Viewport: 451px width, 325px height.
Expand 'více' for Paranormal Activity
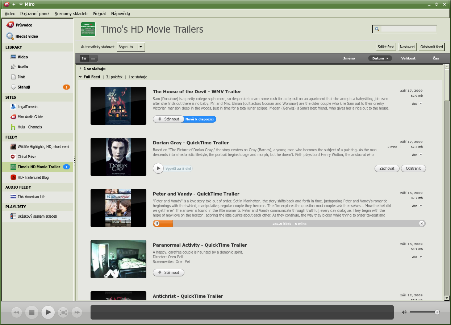417,257
